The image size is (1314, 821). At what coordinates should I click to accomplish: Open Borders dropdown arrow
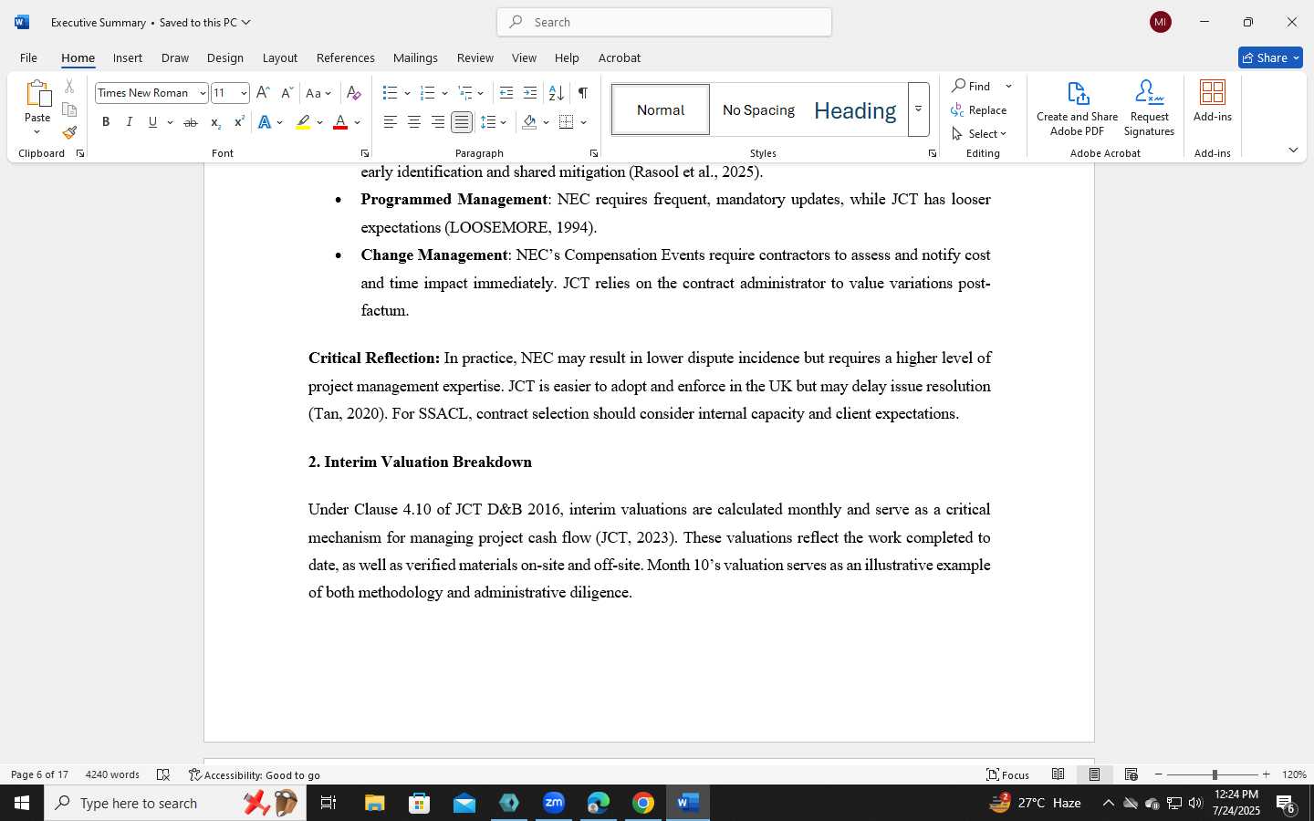584,122
